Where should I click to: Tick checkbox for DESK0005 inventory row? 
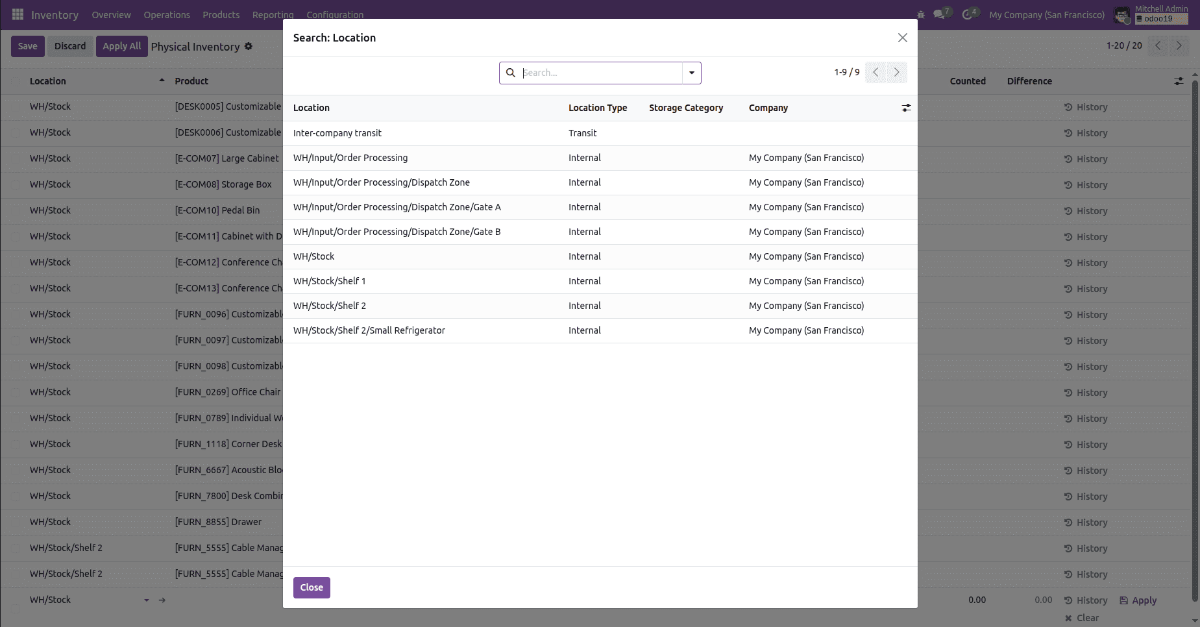pos(15,106)
